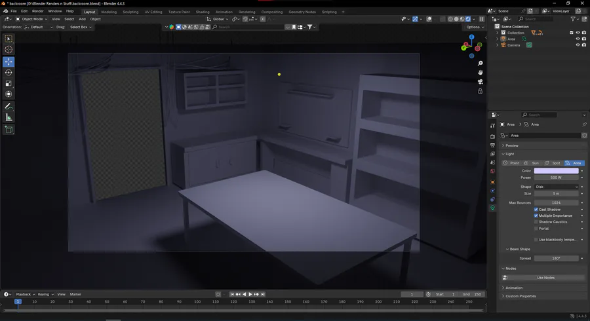
Task: Open the Add menu in viewport header
Action: 82,19
